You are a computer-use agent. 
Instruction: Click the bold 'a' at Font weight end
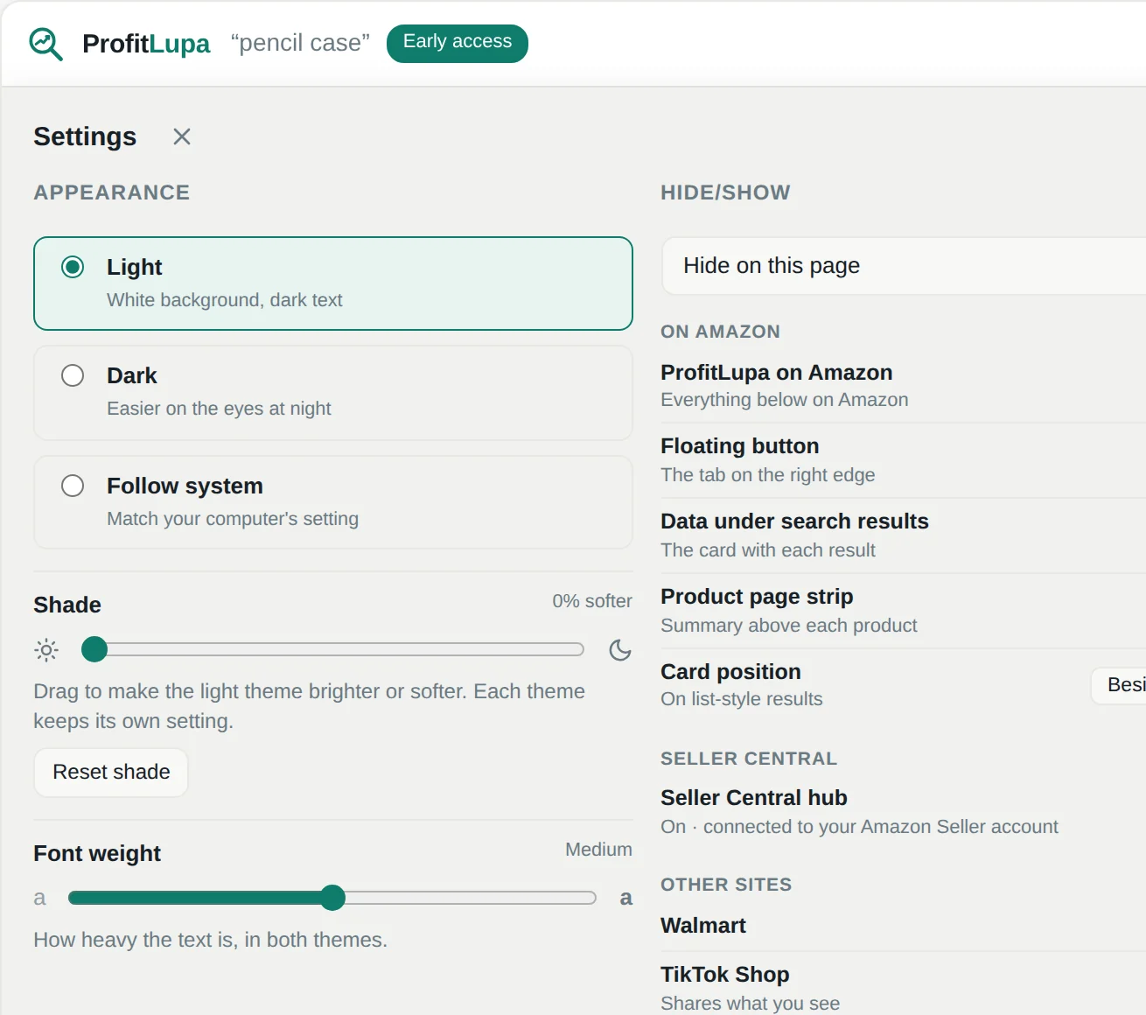coord(625,898)
